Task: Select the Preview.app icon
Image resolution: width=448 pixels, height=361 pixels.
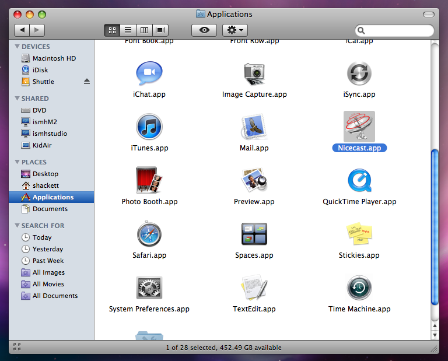Action: (x=254, y=180)
